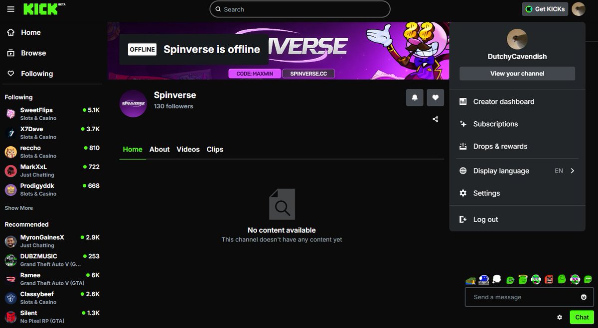The width and height of the screenshot is (598, 328).
Task: Click MarkXxL name in Following list
Action: (33, 166)
